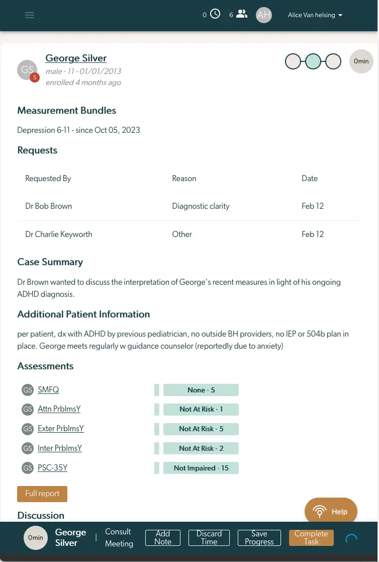379x562 pixels.
Task: Open the hamburger navigation menu
Action: click(x=30, y=15)
